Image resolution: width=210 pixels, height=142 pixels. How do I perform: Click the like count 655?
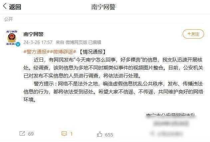coord(109,135)
